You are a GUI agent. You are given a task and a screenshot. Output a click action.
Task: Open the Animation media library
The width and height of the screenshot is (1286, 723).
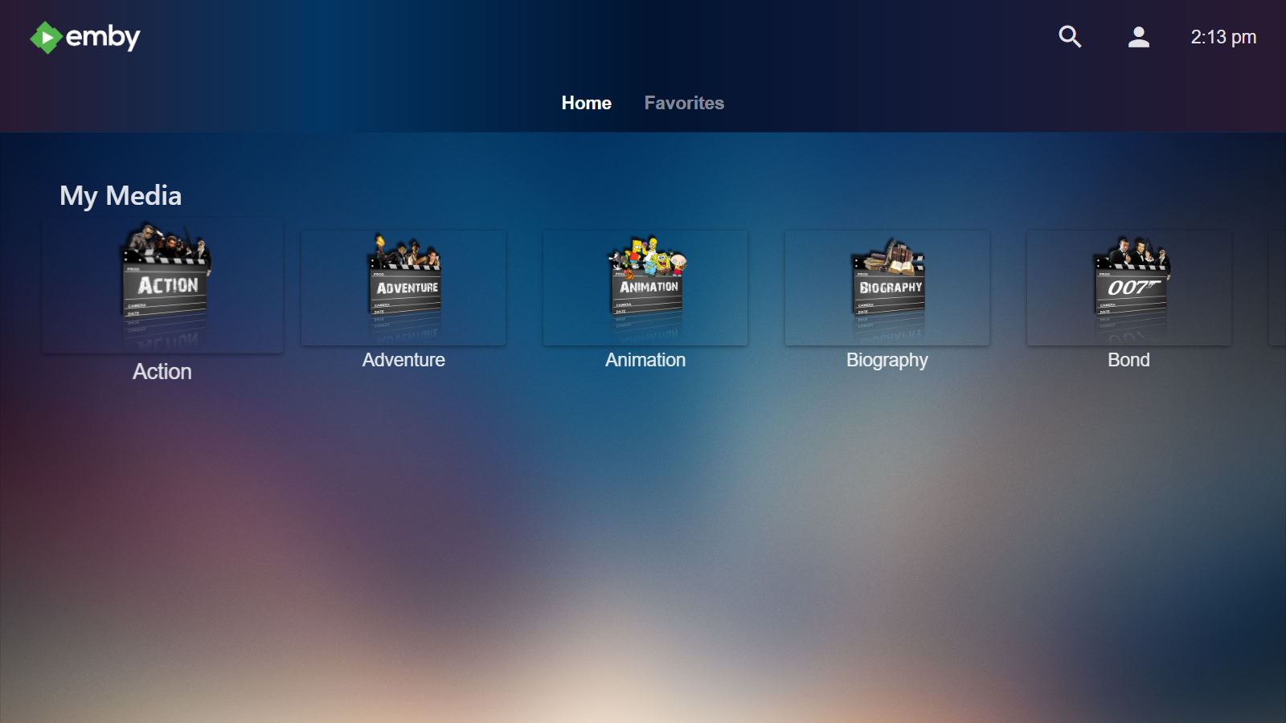click(x=645, y=287)
